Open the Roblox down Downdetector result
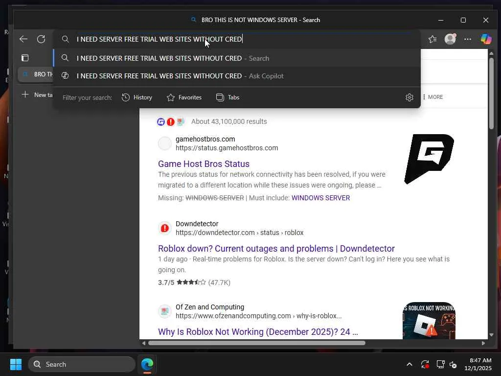Screen dimensions: 501x376 click(276, 248)
